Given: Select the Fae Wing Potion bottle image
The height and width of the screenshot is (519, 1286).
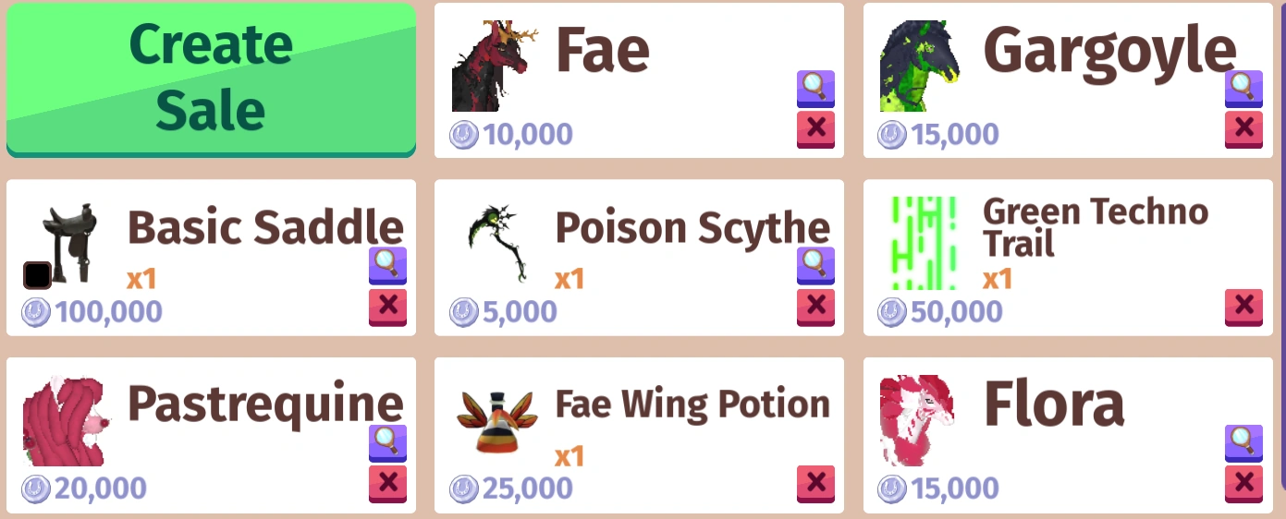Looking at the screenshot, I should tap(497, 421).
